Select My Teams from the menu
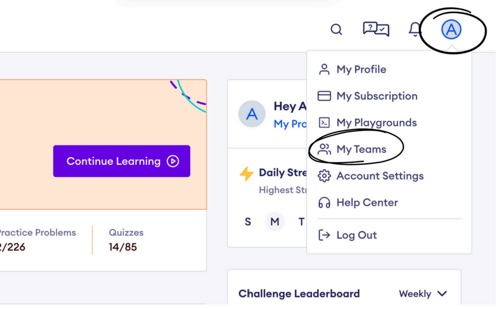The height and width of the screenshot is (309, 496). pos(361,149)
